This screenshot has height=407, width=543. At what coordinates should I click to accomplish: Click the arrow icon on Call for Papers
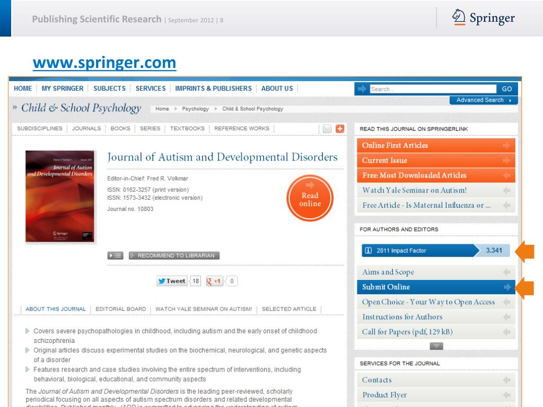[506, 332]
